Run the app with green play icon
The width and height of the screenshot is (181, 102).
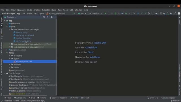[x=105, y=13]
